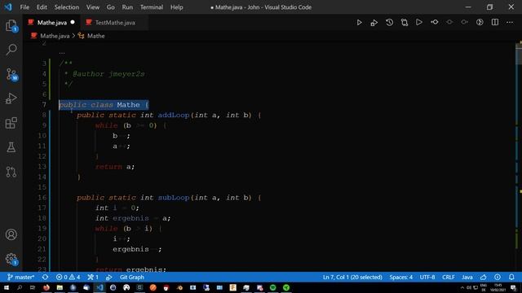Change line endings via CRLF
The image size is (522, 293).
click(x=449, y=277)
